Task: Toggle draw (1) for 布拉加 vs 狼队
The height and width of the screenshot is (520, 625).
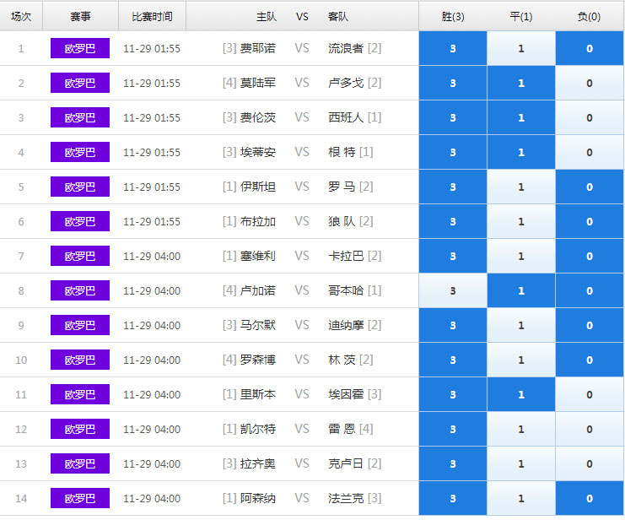Action: click(x=521, y=221)
